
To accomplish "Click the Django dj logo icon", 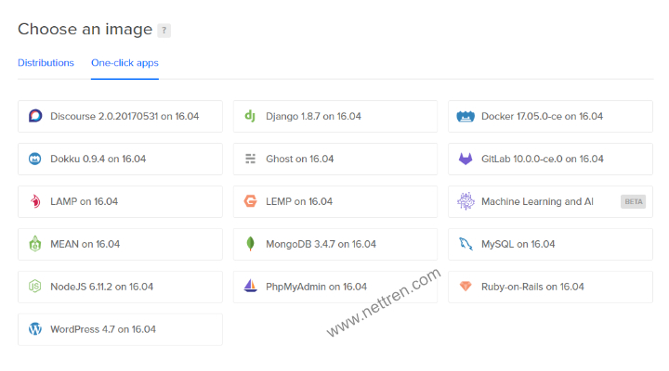I will point(250,116).
